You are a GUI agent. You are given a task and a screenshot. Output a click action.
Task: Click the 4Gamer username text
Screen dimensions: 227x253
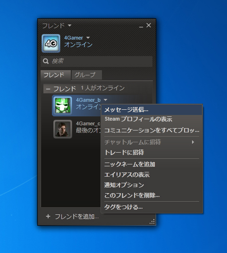pos(74,38)
